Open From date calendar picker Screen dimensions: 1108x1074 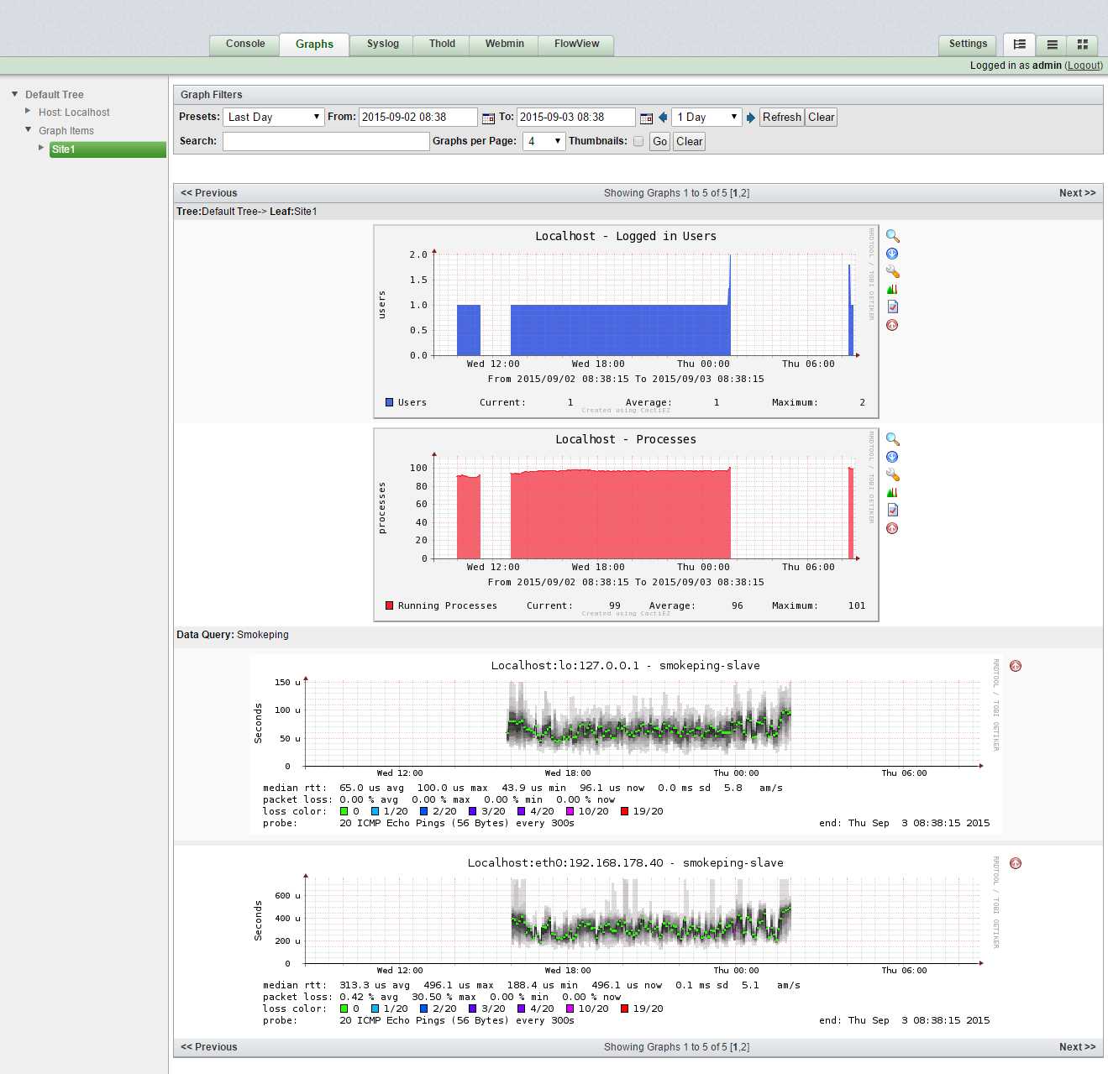click(x=488, y=118)
